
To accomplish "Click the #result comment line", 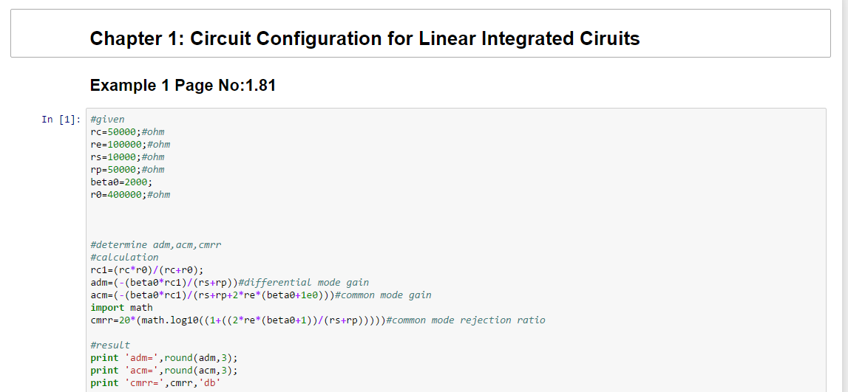I will pos(110,345).
